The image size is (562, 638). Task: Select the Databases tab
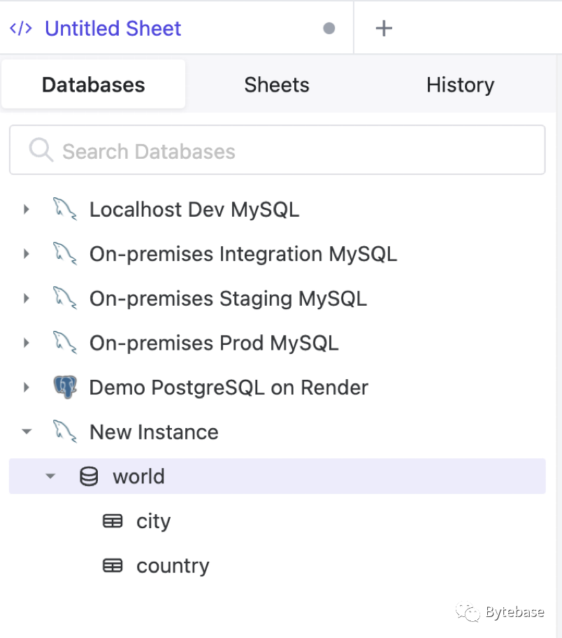[x=94, y=85]
